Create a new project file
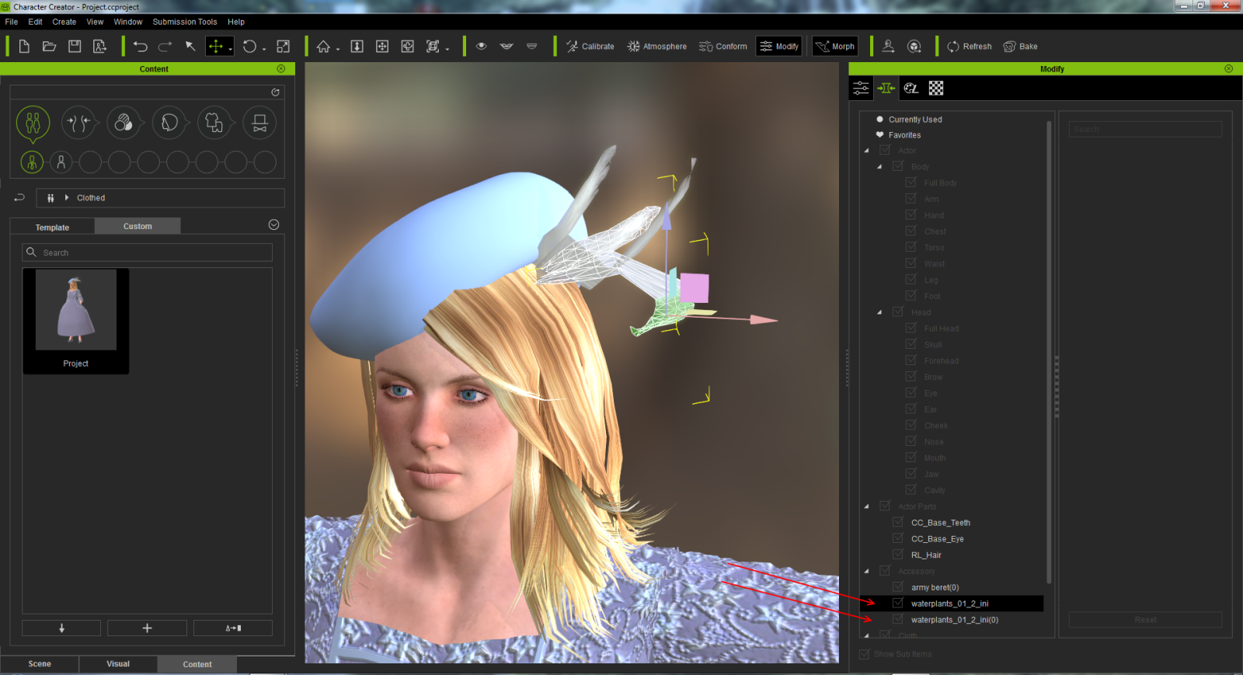The width and height of the screenshot is (1243, 675). [x=24, y=47]
